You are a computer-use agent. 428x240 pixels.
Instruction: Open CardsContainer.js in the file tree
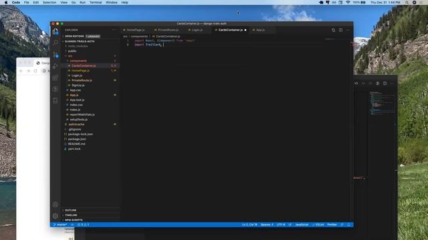click(84, 66)
